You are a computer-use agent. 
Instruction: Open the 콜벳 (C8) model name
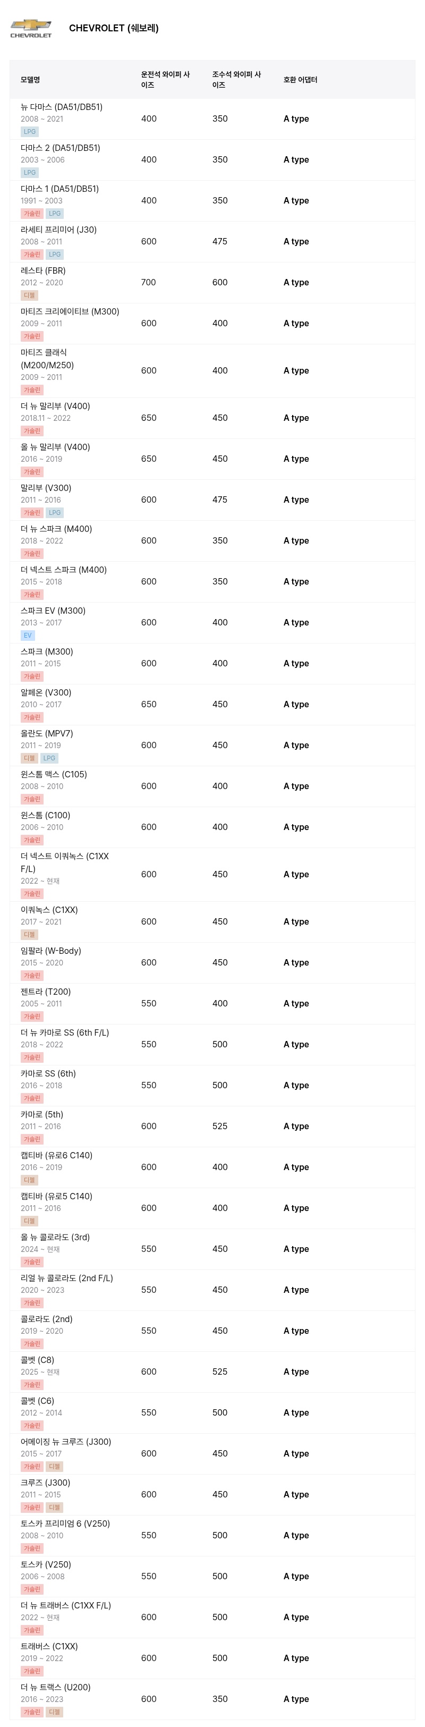click(x=37, y=1360)
